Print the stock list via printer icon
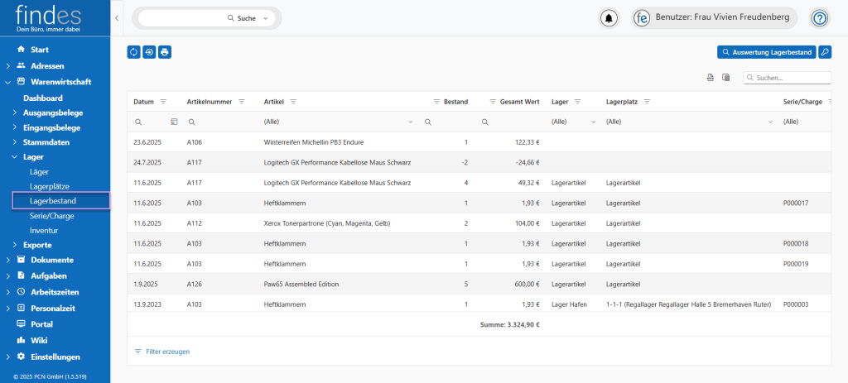This screenshot has height=383, width=848. pyautogui.click(x=165, y=52)
